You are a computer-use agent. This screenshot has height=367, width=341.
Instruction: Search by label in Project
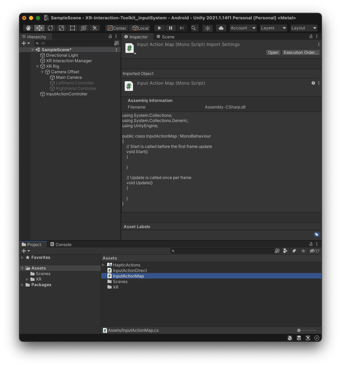pyautogui.click(x=294, y=251)
